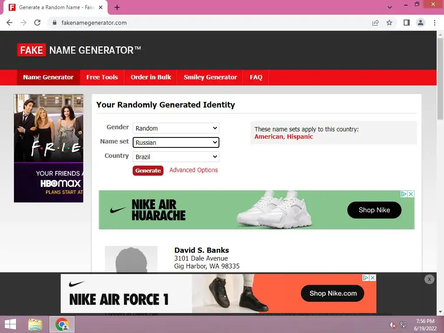Reload the page with refresh icon
444x333 pixels.
coord(37,23)
